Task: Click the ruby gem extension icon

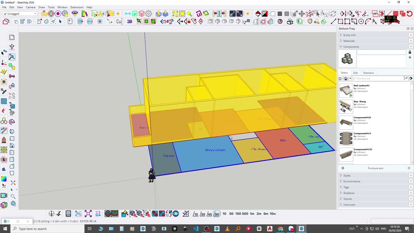Action: pyautogui.click(x=75, y=14)
